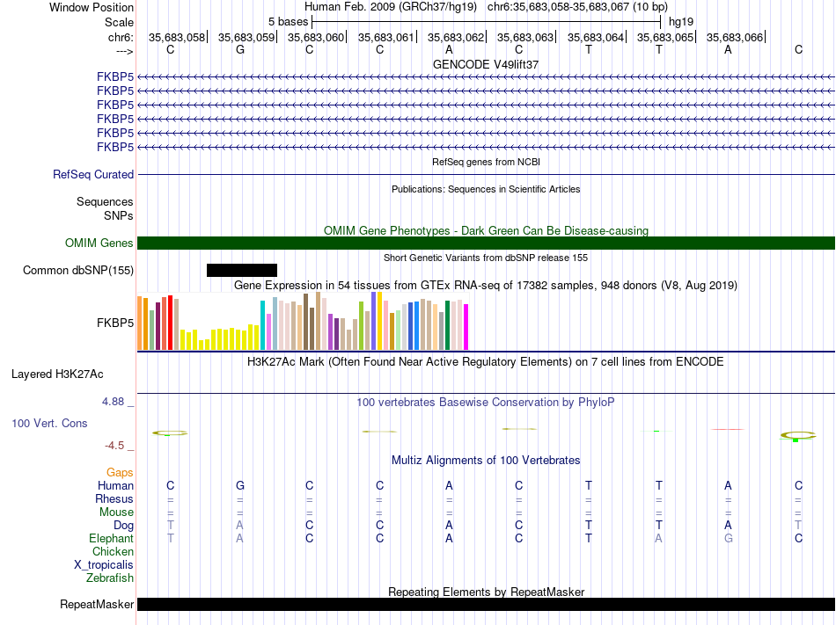Click the RepeatMasker track label
The image size is (836, 625).
[97, 604]
